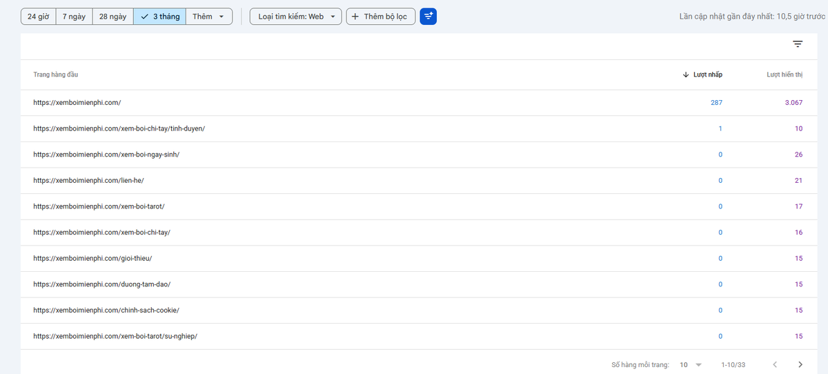The height and width of the screenshot is (374, 828).
Task: Go to previous page arrow
Action: [775, 364]
